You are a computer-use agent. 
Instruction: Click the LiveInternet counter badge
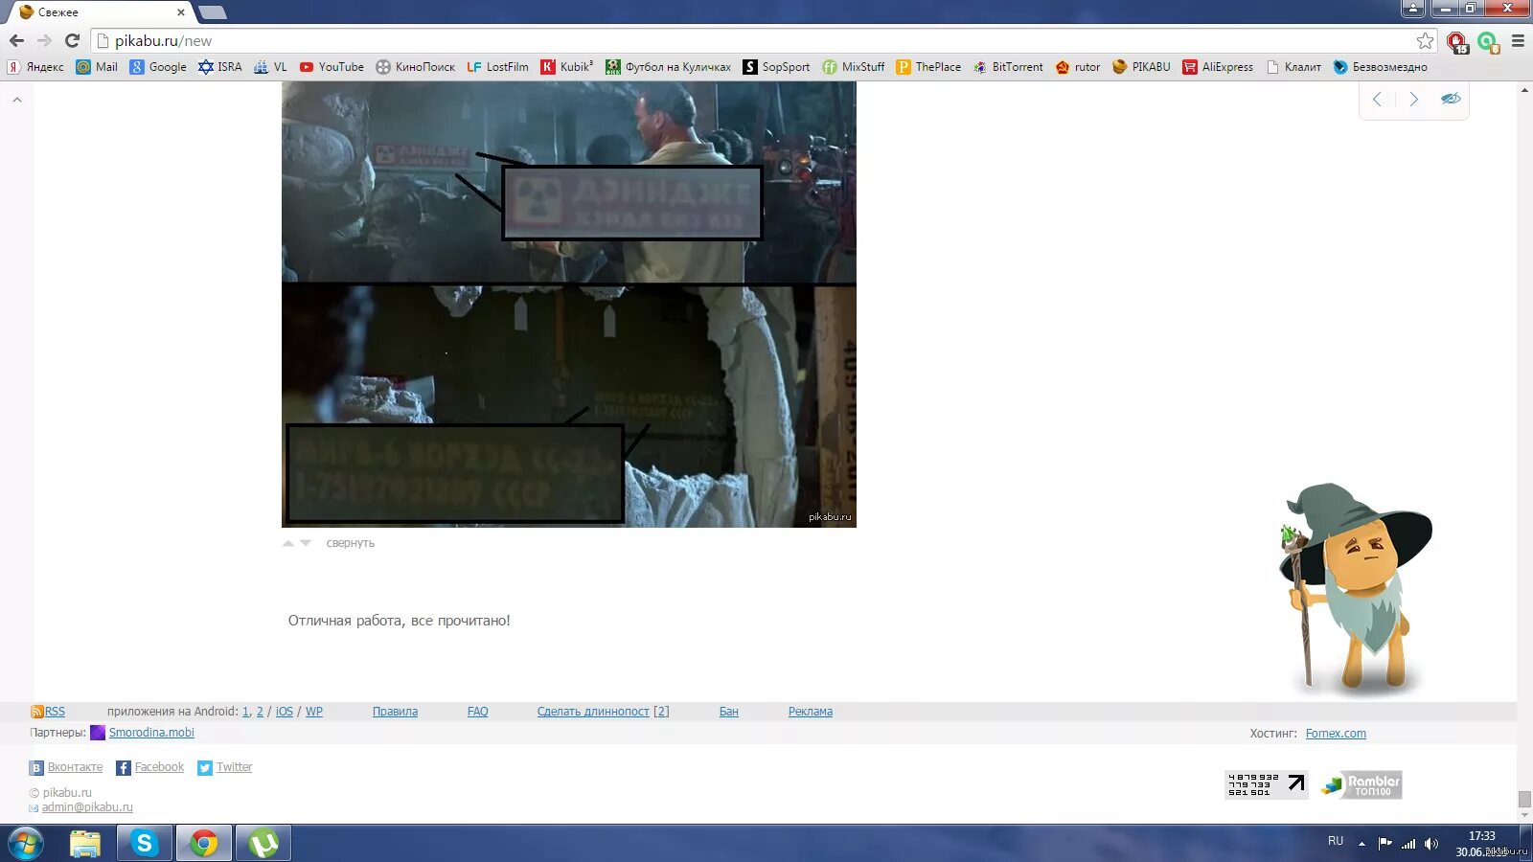click(x=1267, y=784)
